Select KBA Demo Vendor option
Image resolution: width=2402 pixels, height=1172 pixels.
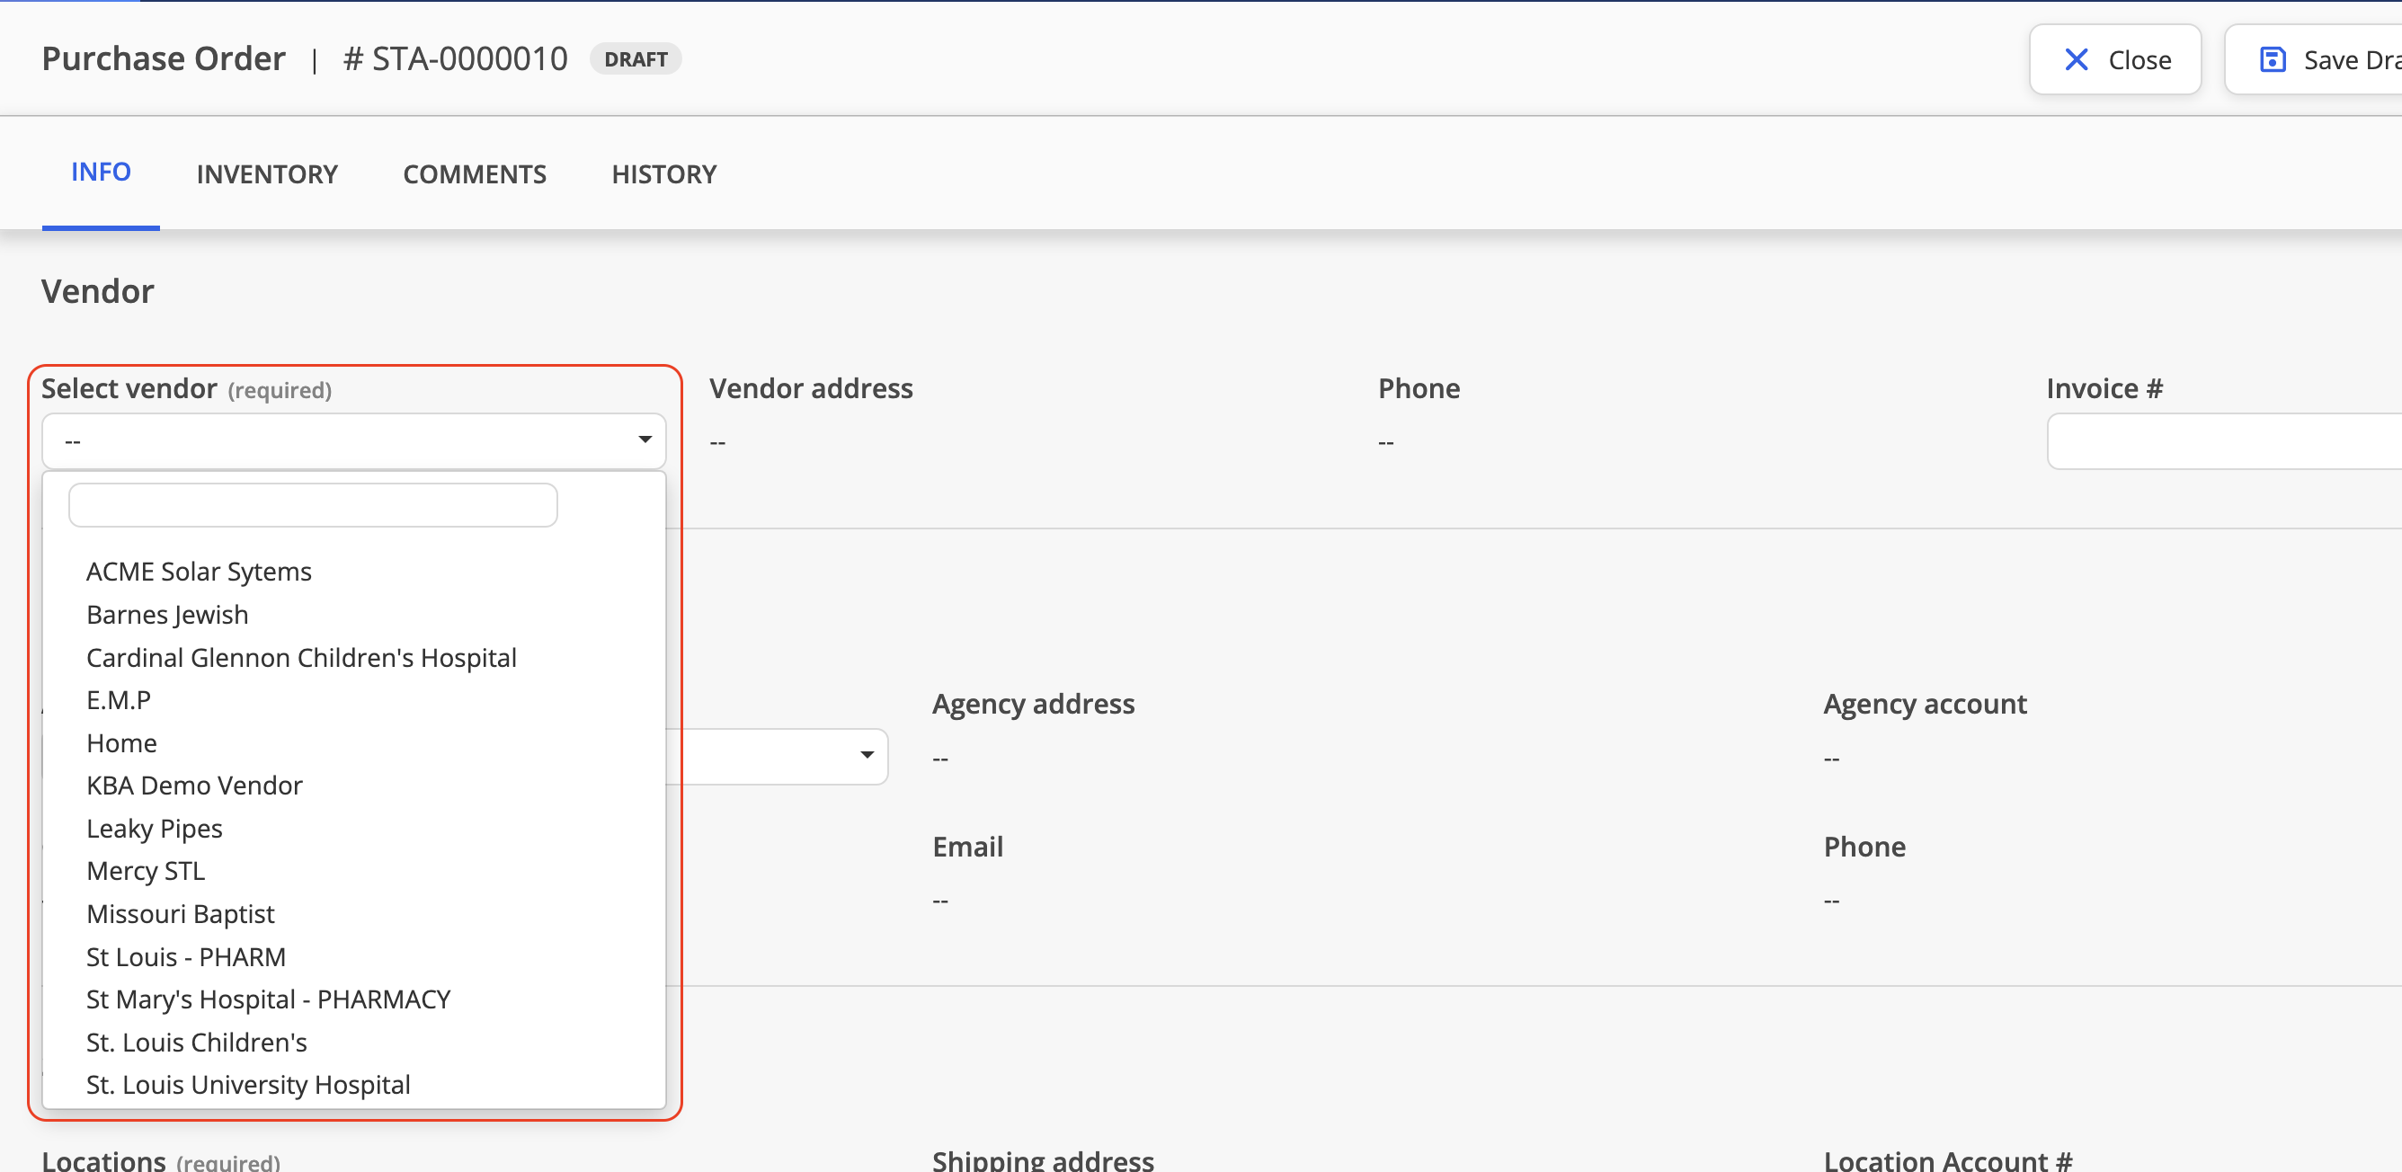pos(194,785)
